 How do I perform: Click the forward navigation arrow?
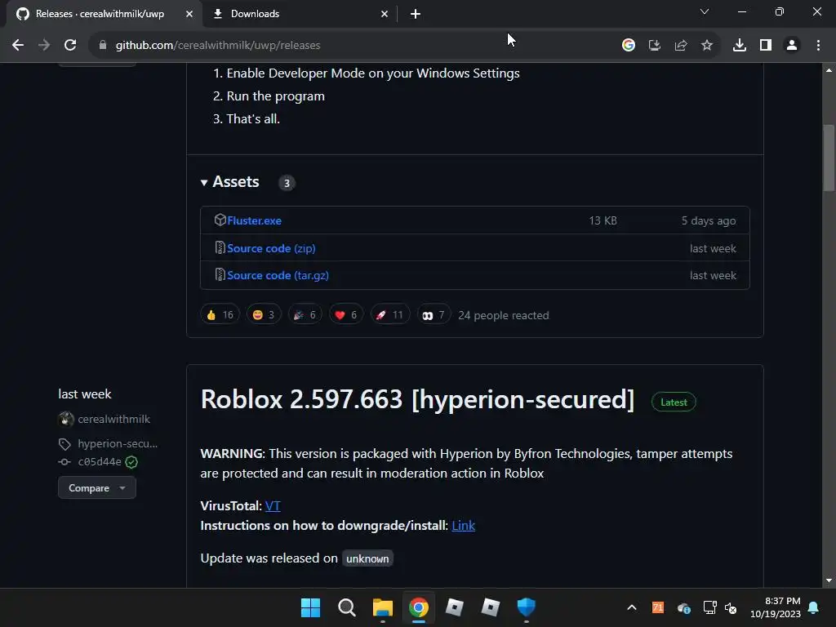click(x=44, y=46)
